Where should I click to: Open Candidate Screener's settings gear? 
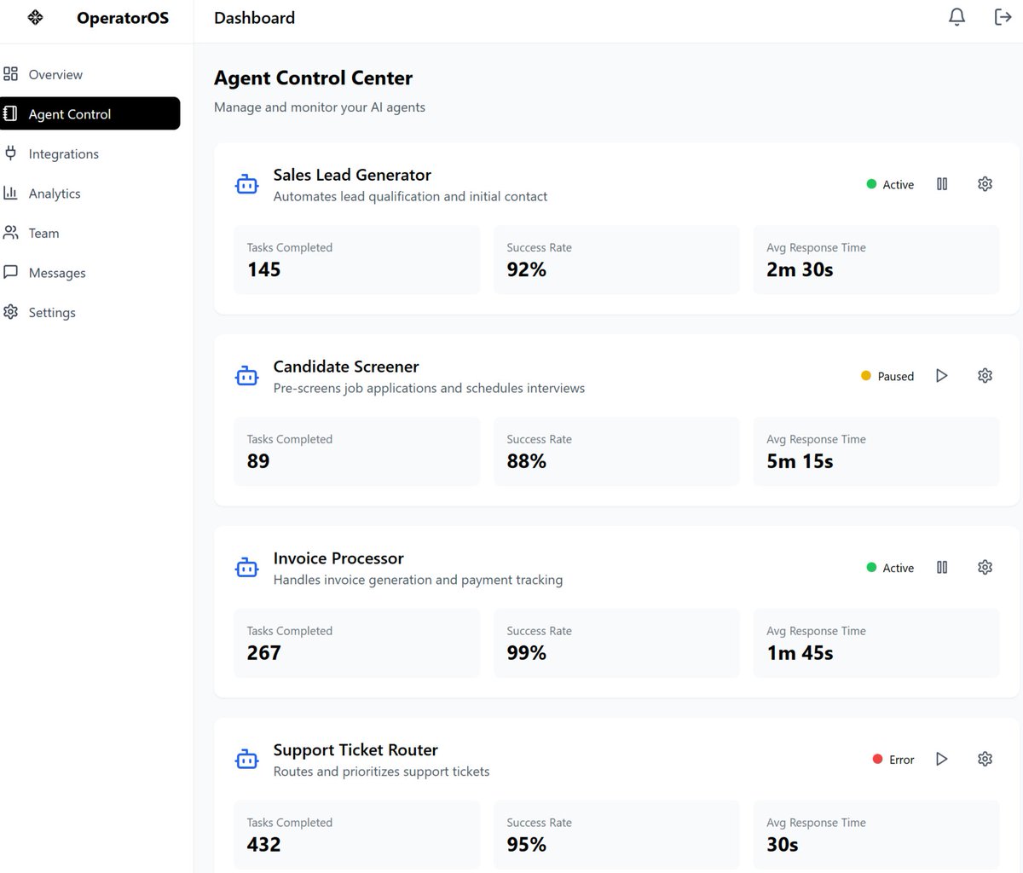click(985, 375)
